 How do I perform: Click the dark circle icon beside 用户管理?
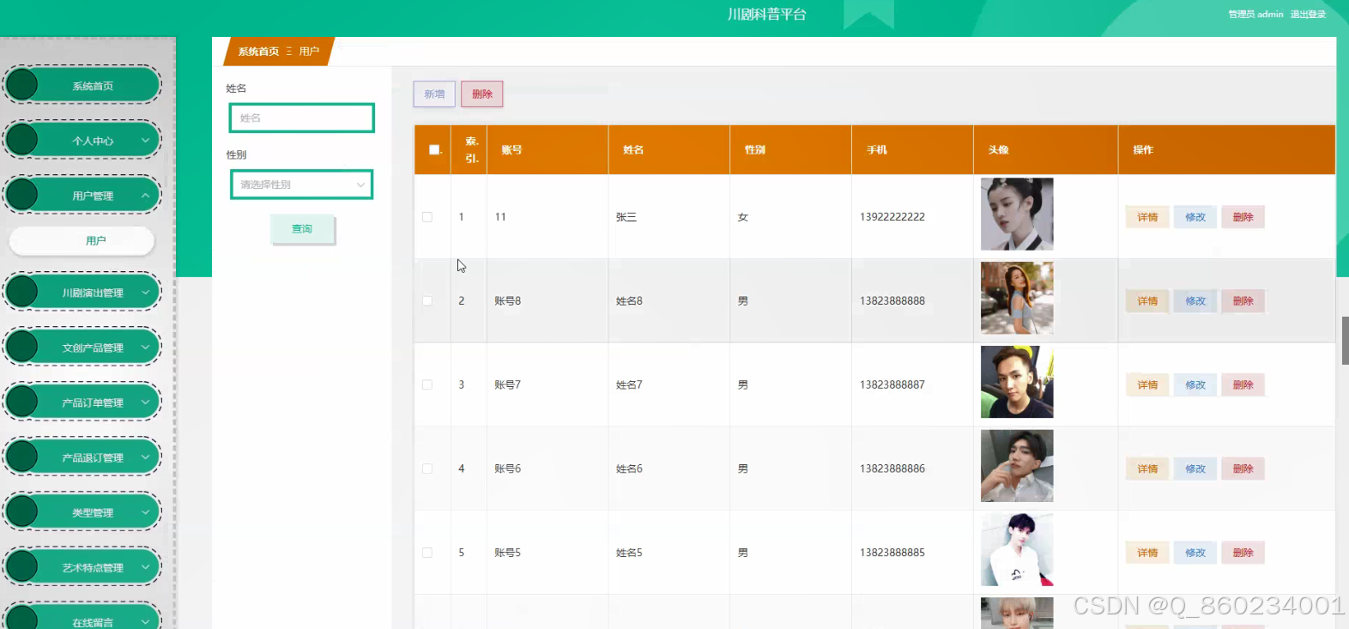click(22, 196)
